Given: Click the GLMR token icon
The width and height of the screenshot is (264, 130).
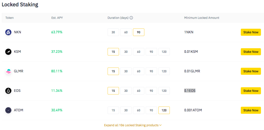Looking at the screenshot, I should point(8,71).
